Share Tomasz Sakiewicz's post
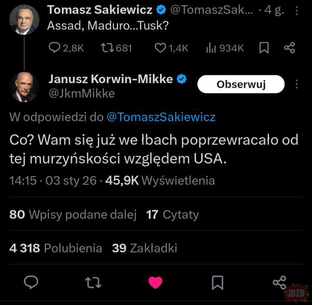 point(290,48)
